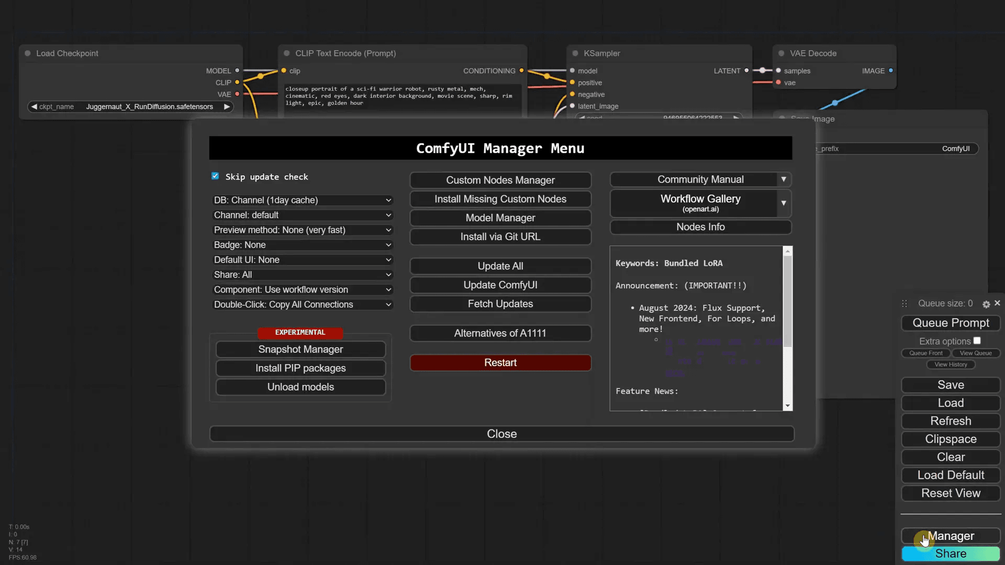
Task: Click the collapse dot on VAE Decode node
Action: click(x=781, y=53)
